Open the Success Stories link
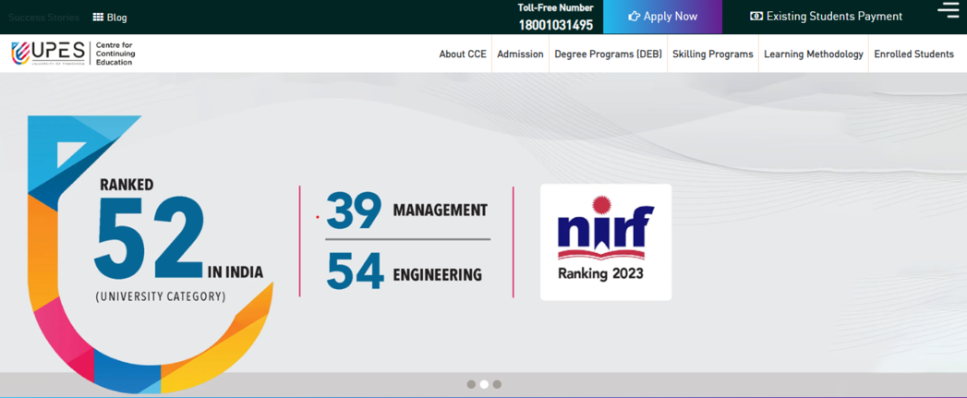 click(x=43, y=18)
